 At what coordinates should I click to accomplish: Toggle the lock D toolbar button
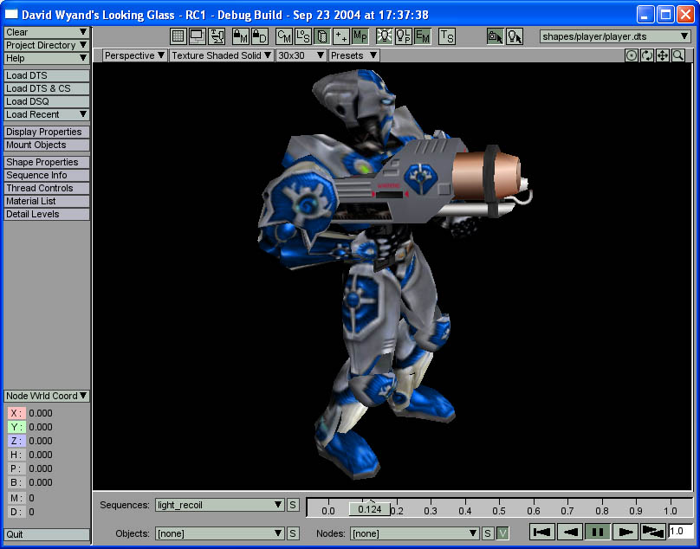tap(260, 36)
